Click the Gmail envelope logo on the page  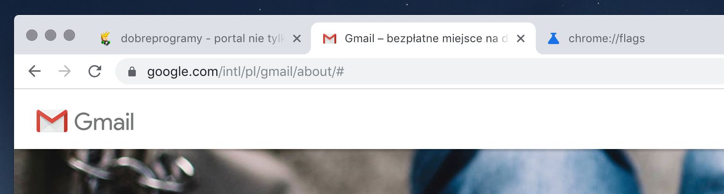coord(52,121)
